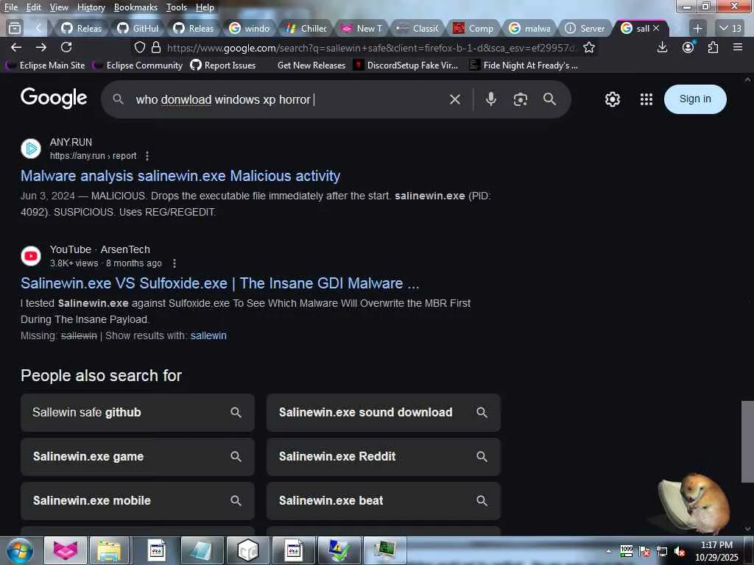Open the more options dots for ANY.RUN result
This screenshot has width=754, height=565.
click(x=147, y=156)
